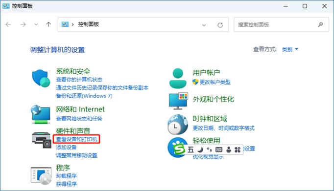Viewport: 334px width, 191px height.
Task: Click the Hardware and Sound printer icon
Action: point(42,140)
